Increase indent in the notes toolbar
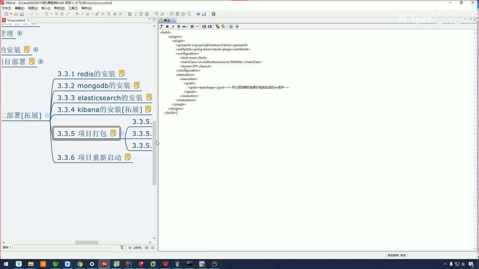This screenshot has height=269, width=479. [x=204, y=27]
